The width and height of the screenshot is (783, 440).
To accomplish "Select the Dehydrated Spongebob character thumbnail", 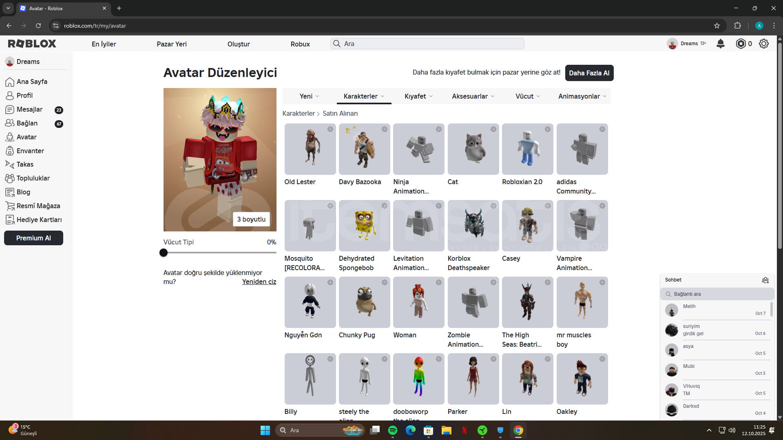I will [364, 226].
